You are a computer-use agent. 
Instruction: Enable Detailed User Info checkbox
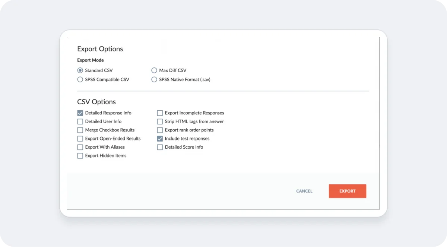(80, 121)
